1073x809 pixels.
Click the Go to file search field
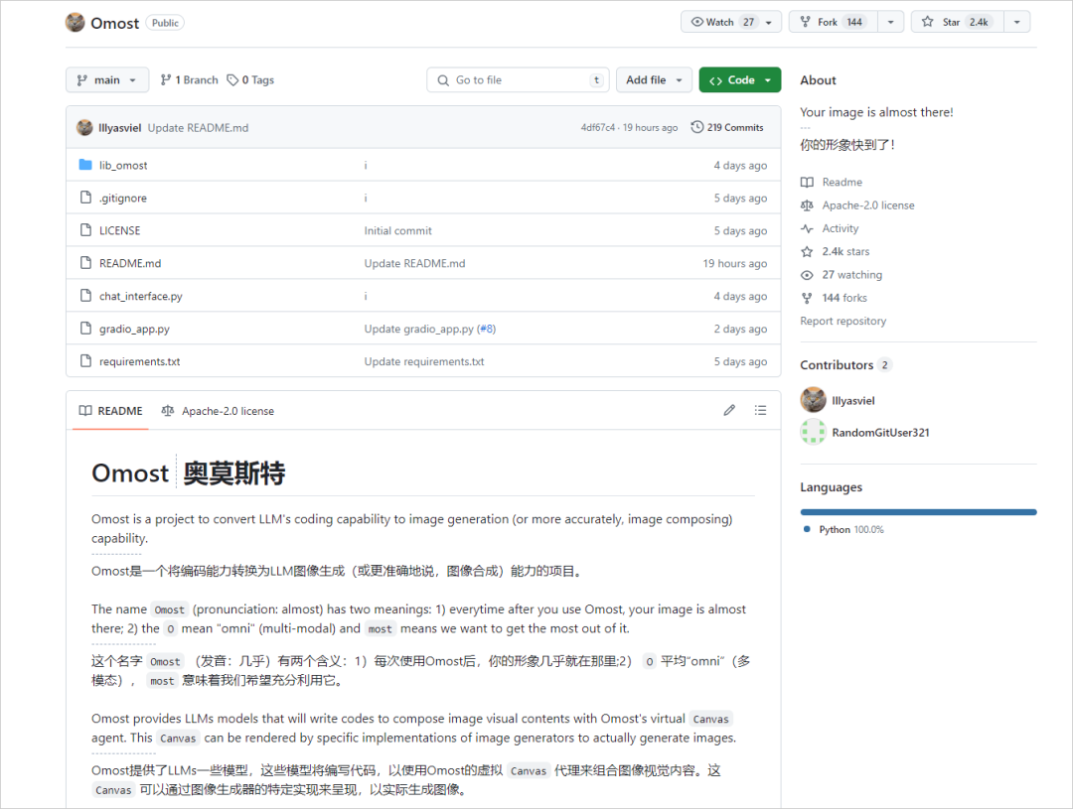[x=517, y=79]
